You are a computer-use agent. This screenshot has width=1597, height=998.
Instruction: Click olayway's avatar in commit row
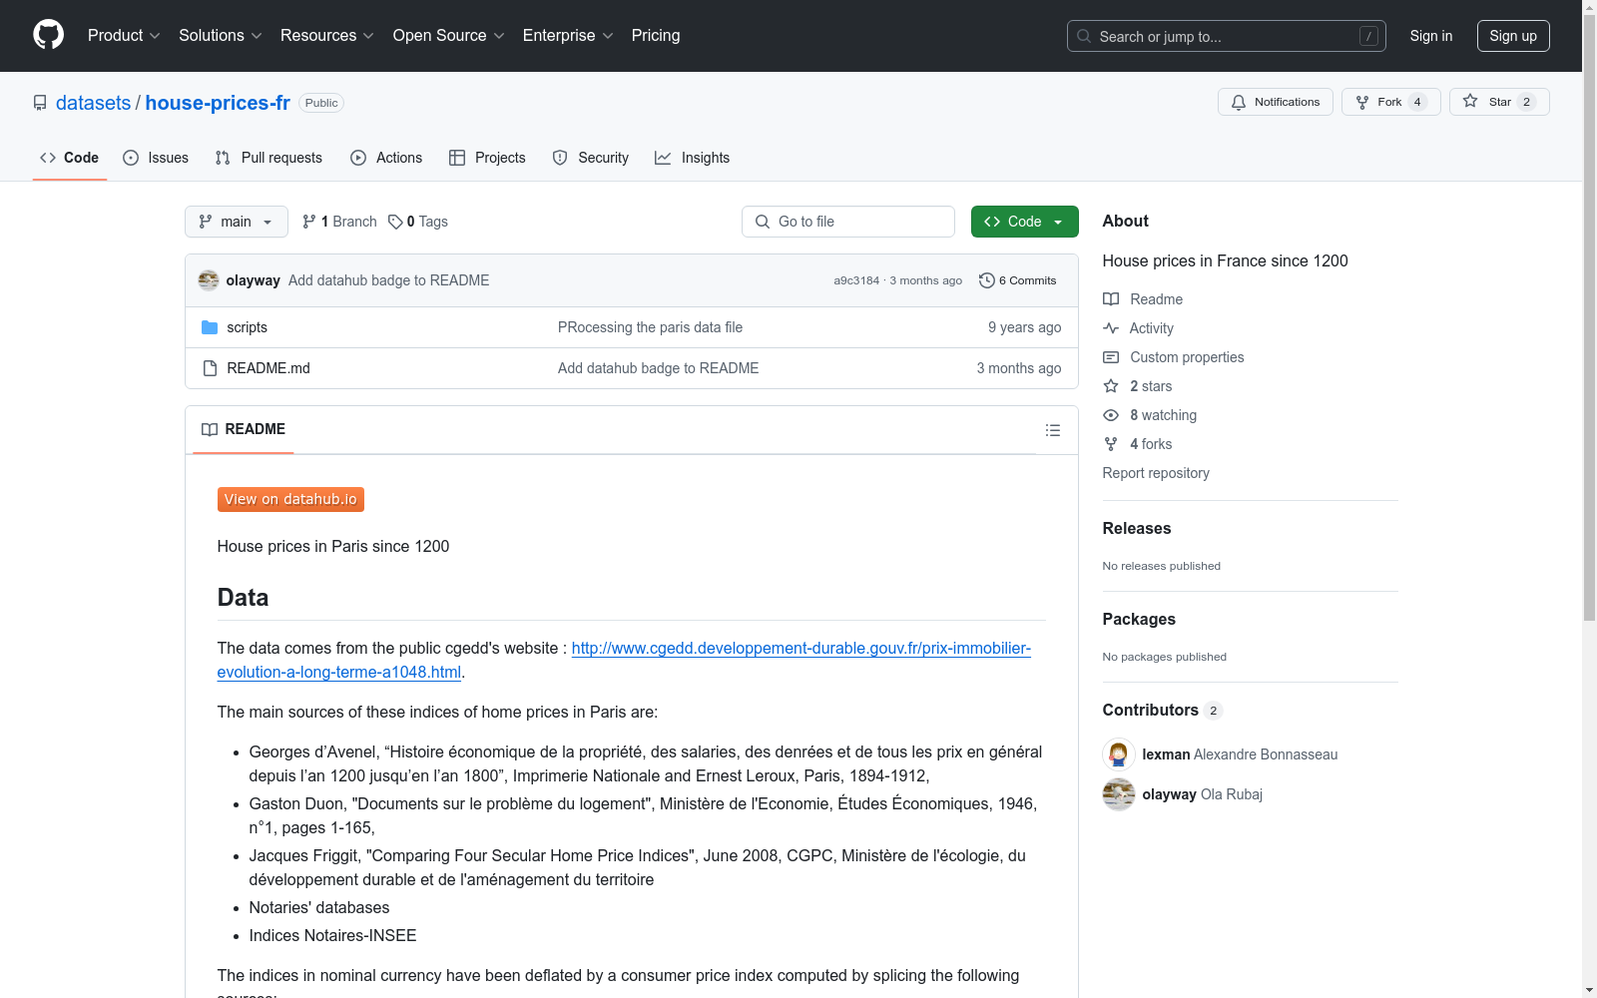[209, 280]
